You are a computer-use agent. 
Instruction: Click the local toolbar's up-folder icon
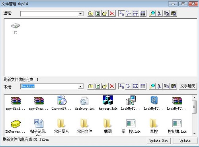coord(91,86)
